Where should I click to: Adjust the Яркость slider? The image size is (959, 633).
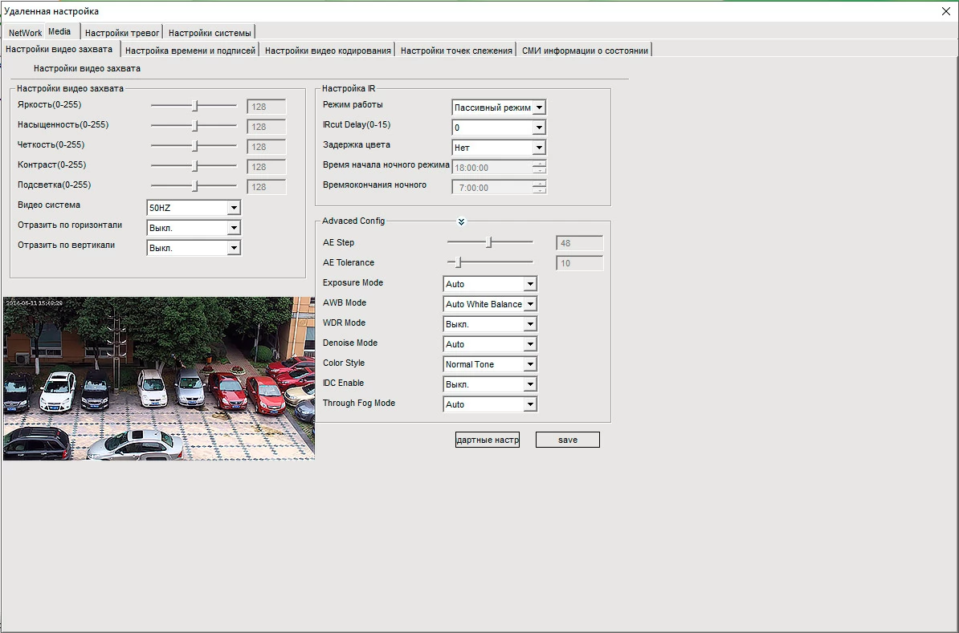(194, 106)
